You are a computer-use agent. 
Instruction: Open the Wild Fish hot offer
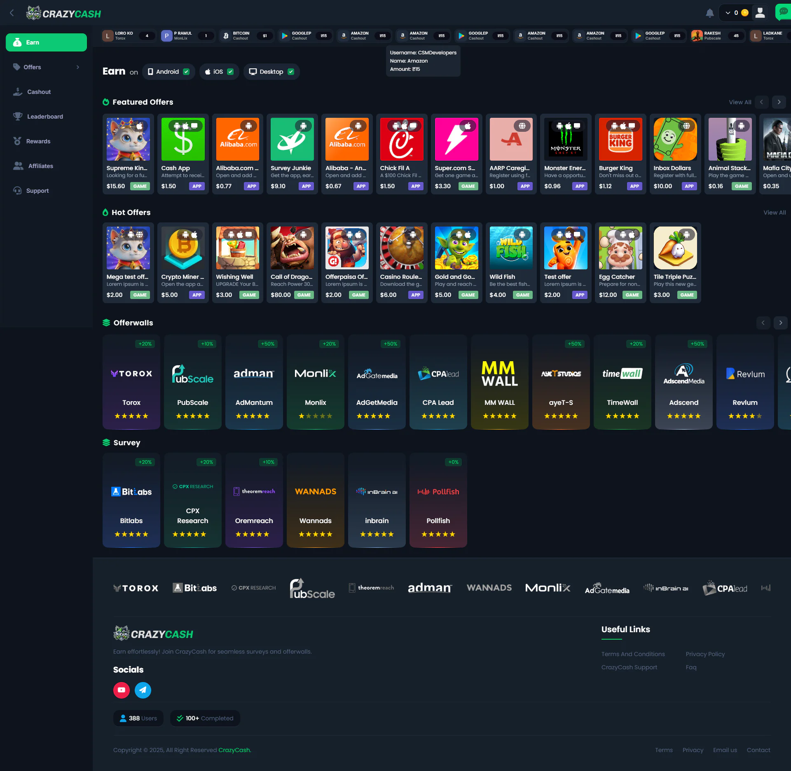point(511,263)
